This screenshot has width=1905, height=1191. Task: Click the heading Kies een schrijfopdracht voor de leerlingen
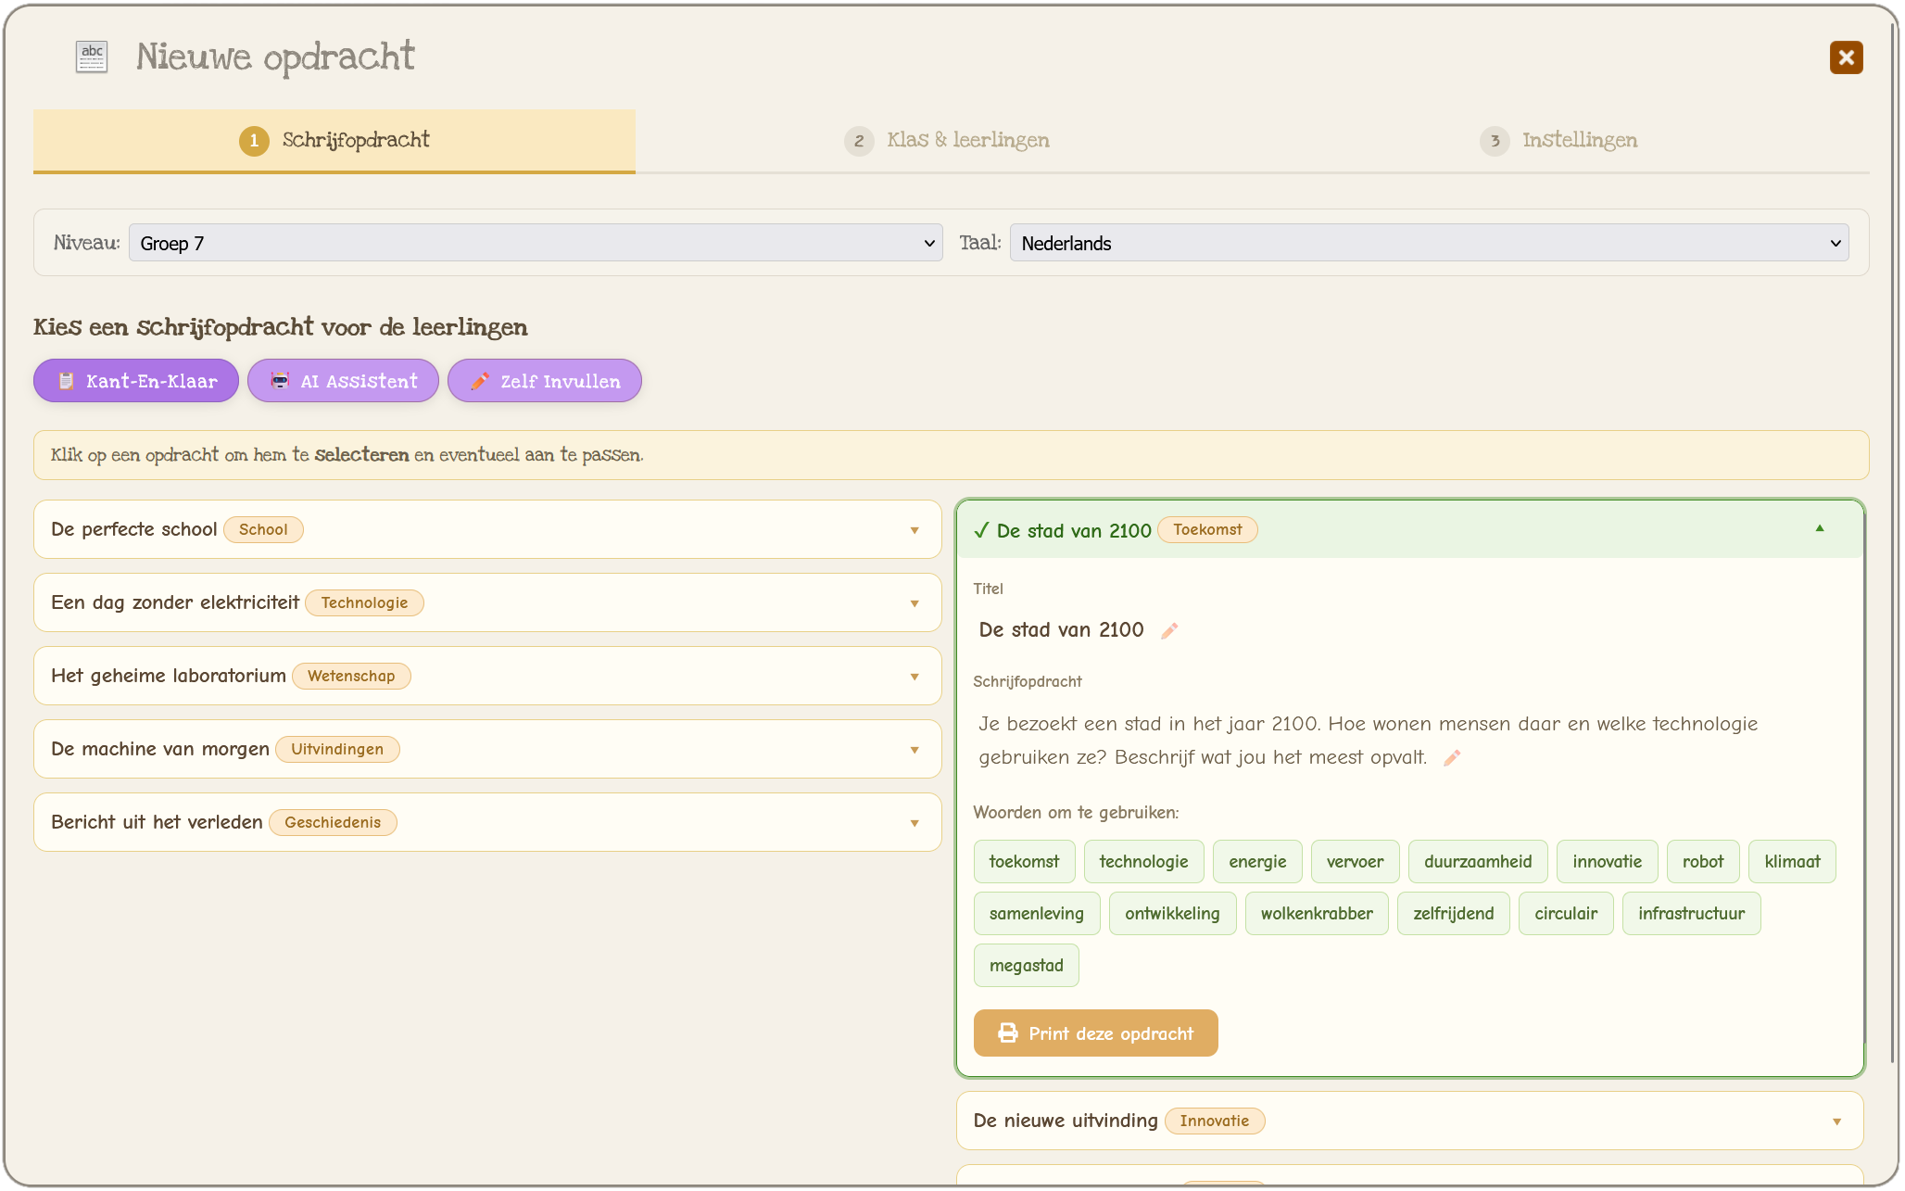click(x=280, y=327)
